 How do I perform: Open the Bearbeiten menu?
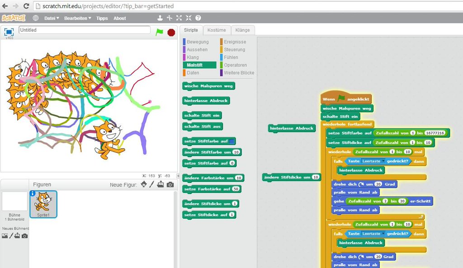pyautogui.click(x=78, y=18)
